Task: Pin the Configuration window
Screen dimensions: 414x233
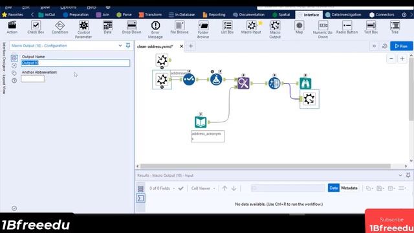Action: 128,45
